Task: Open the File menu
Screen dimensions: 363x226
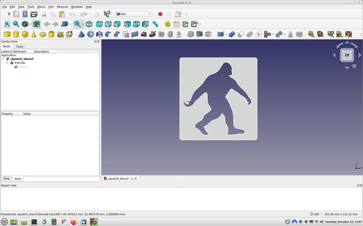Action: tap(5, 7)
